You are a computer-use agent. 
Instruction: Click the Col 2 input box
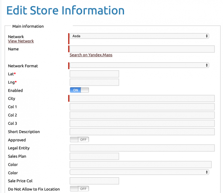click(x=142, y=115)
